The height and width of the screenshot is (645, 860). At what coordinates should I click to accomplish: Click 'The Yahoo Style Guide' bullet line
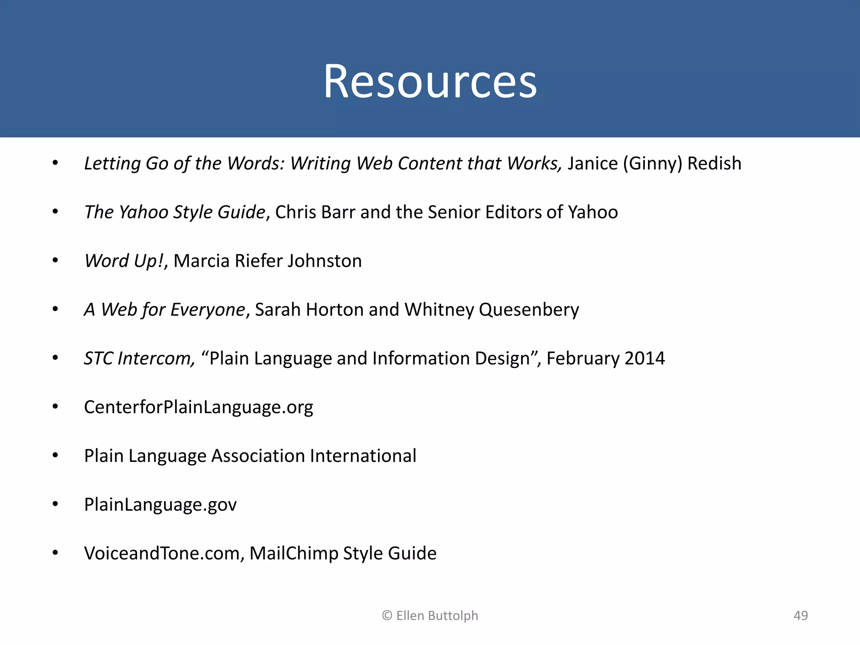click(x=351, y=212)
